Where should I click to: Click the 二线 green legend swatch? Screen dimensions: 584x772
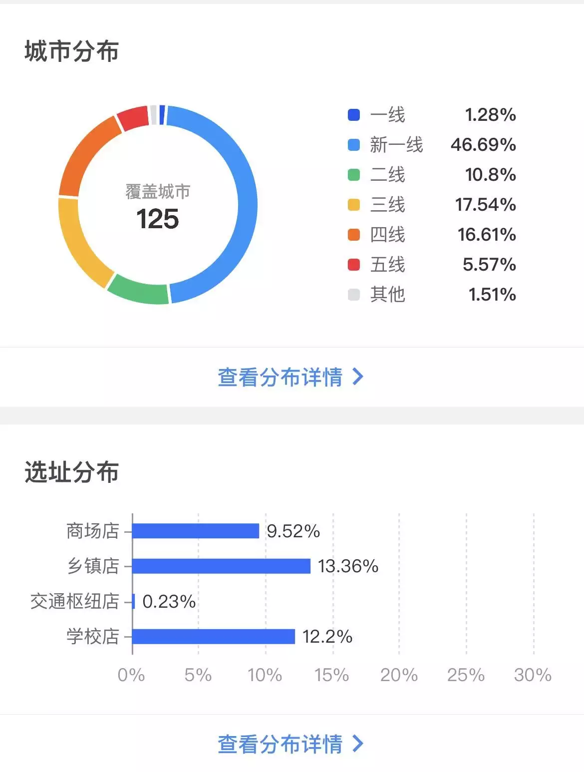pos(353,175)
